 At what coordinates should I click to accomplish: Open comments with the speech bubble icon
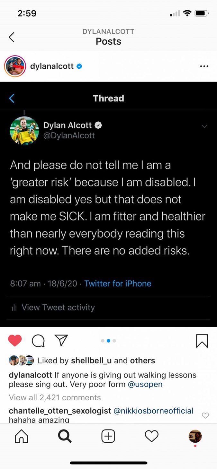(38, 341)
